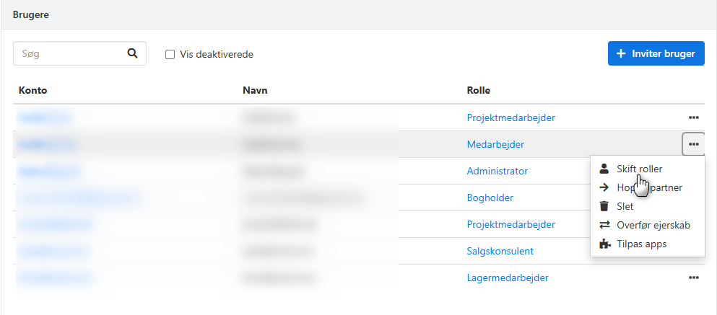Viewport: 717px width, 315px height.
Task: Open the three-dot menu for Lagermedarbejder row
Action: pos(693,278)
